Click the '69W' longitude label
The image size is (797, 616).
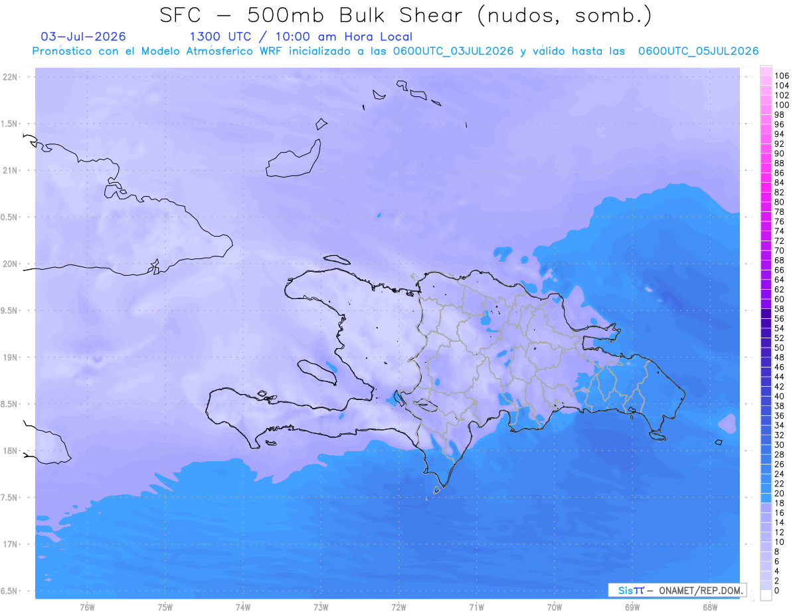[632, 607]
